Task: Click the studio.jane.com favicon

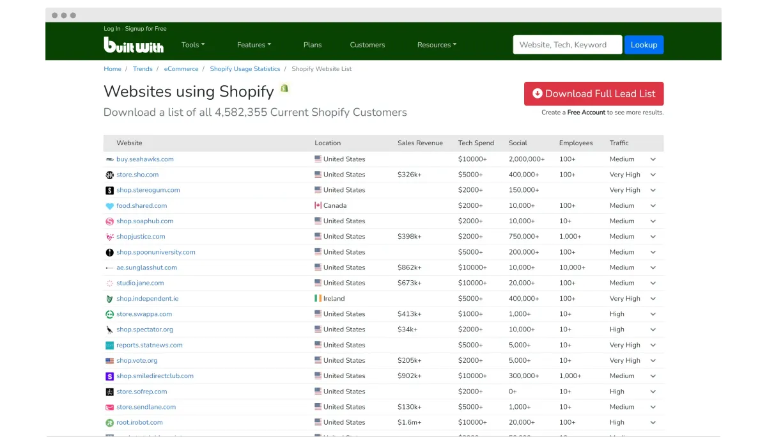Action: (x=109, y=283)
